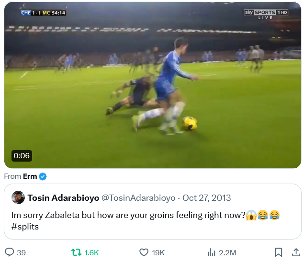Bookmark this post with the bookmark icon
The height and width of the screenshot is (262, 304).
tap(278, 252)
